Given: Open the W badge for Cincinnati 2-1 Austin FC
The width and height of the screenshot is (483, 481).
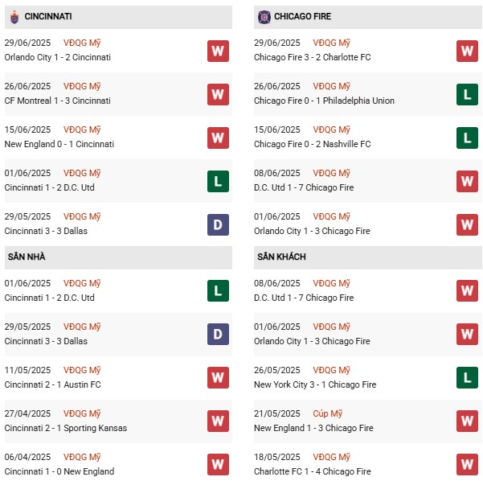Looking at the screenshot, I should pyautogui.click(x=218, y=378).
